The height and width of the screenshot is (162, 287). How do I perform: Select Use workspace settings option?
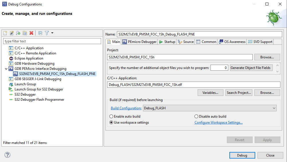(x=111, y=123)
